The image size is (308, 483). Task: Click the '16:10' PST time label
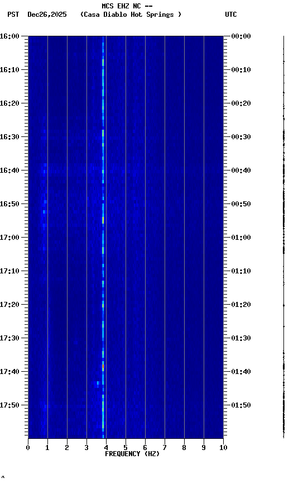click(9, 70)
